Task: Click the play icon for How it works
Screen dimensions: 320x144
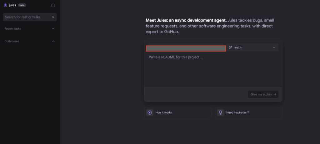Action: pos(150,112)
